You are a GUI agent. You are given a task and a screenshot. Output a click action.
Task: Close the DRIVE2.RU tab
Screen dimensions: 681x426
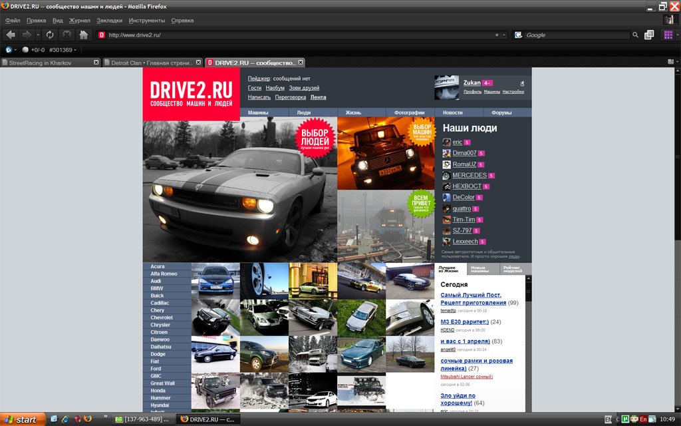(x=300, y=63)
